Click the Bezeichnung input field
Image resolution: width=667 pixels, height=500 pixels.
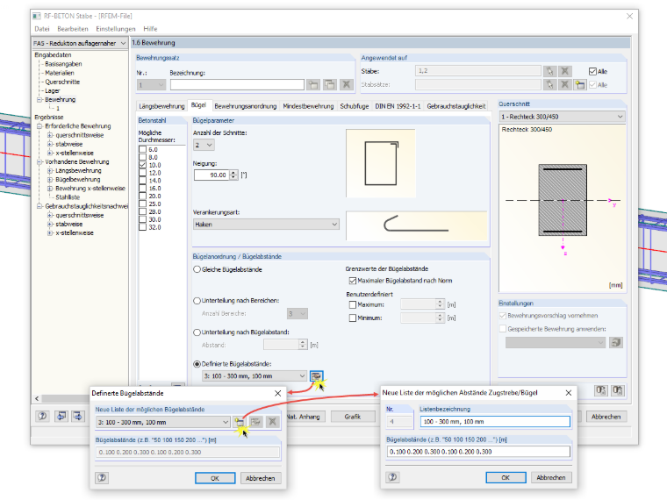237,84
